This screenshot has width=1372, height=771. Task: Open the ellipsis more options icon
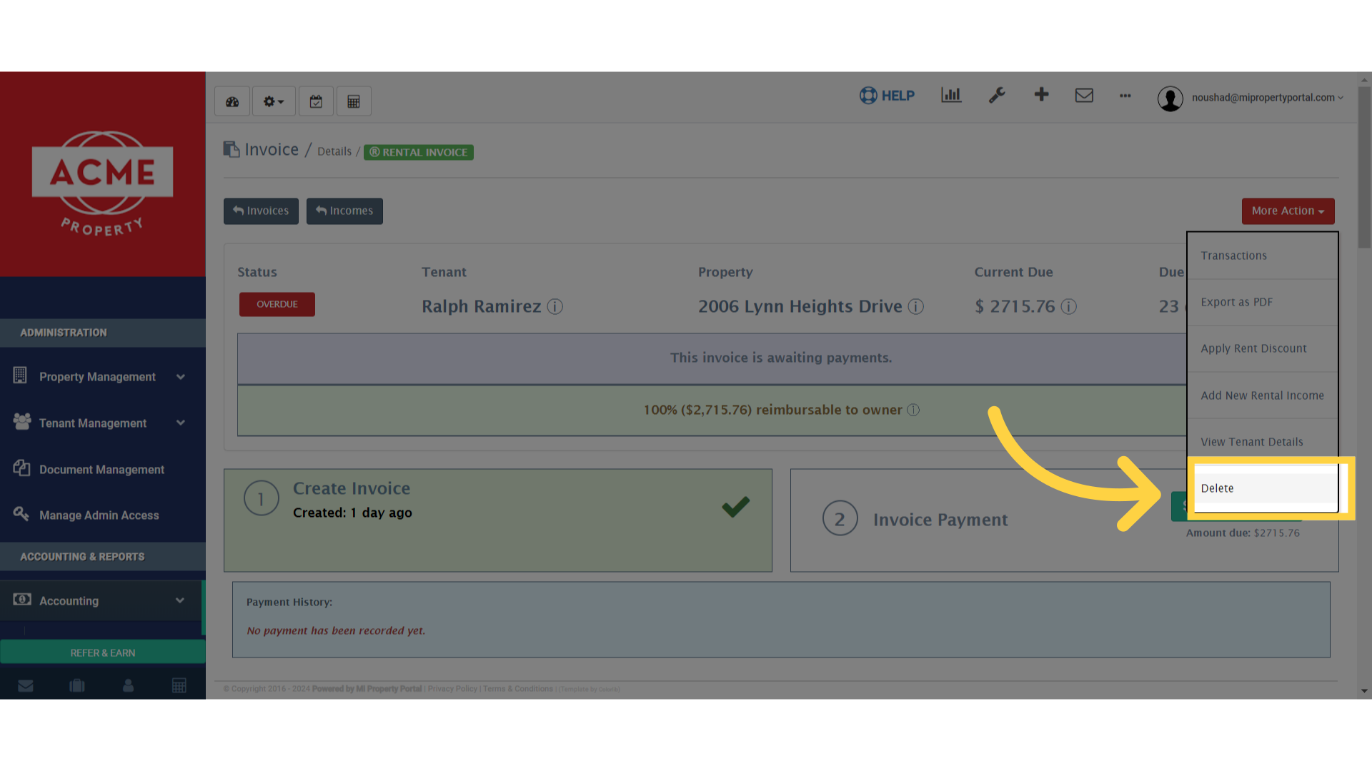1125,96
